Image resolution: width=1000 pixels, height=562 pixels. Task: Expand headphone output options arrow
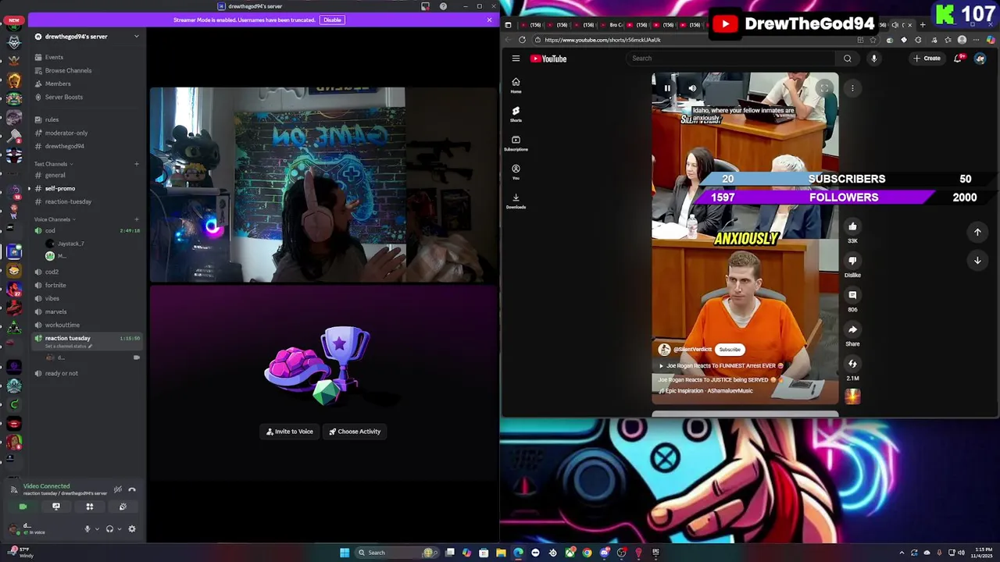tap(119, 528)
